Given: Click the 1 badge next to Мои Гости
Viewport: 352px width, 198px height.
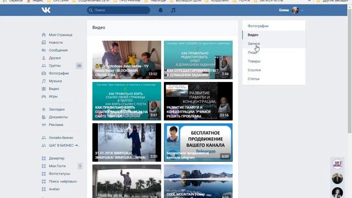Looking at the screenshot, I should pos(80,166).
